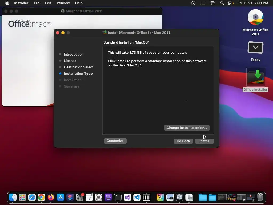Click Change Install Location button
The image size is (273, 205).
(x=187, y=128)
